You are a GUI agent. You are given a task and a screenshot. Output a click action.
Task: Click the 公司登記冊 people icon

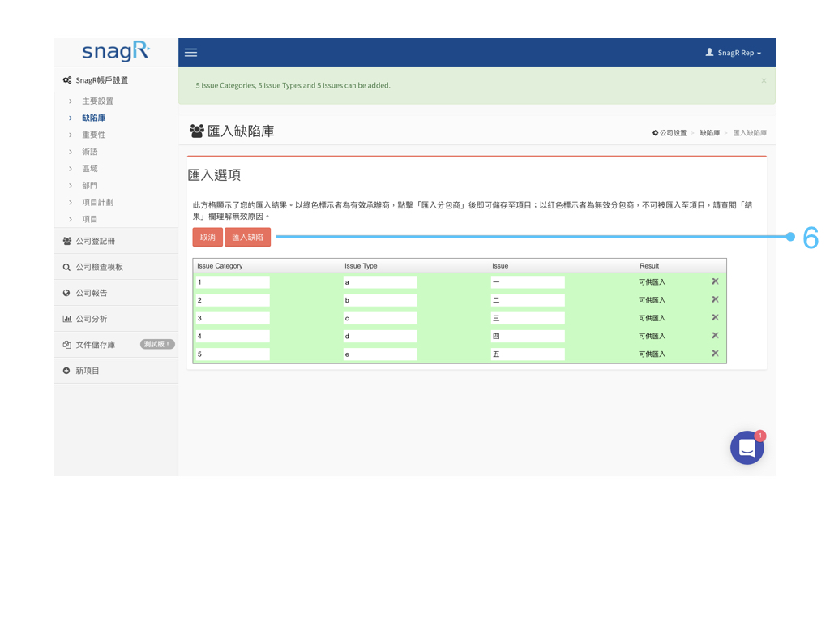click(67, 241)
